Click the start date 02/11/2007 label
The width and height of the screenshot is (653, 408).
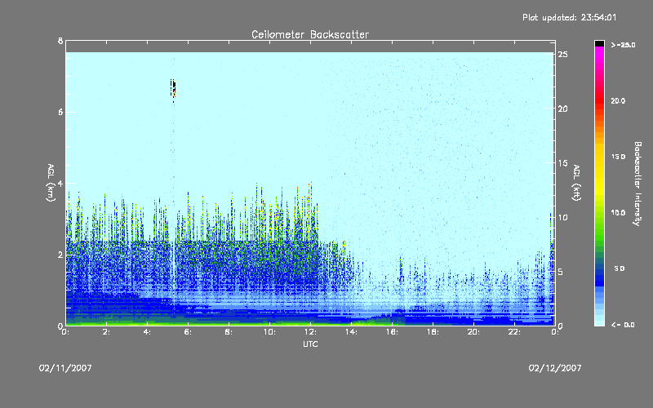coord(65,368)
